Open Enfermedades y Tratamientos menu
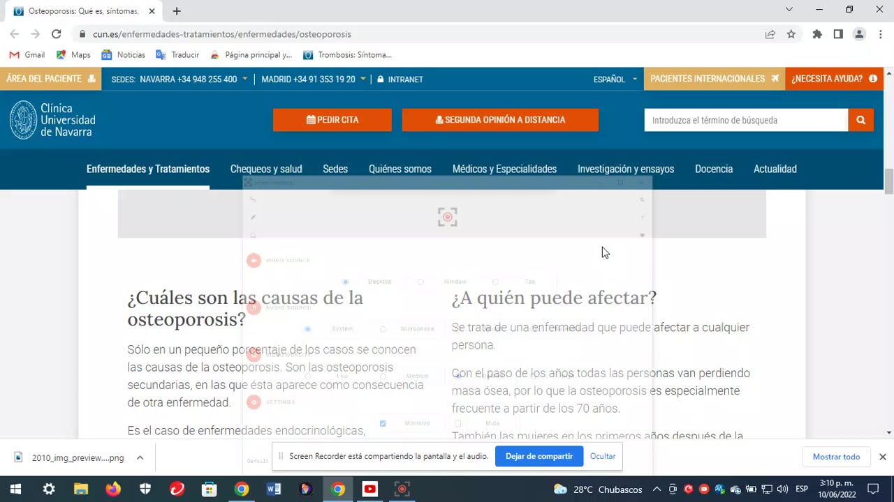 point(148,169)
